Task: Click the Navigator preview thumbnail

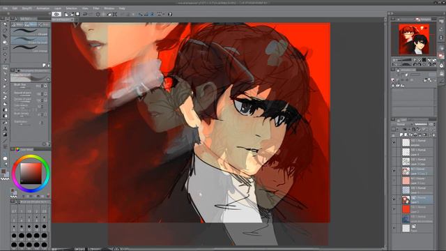Action: pos(414,39)
